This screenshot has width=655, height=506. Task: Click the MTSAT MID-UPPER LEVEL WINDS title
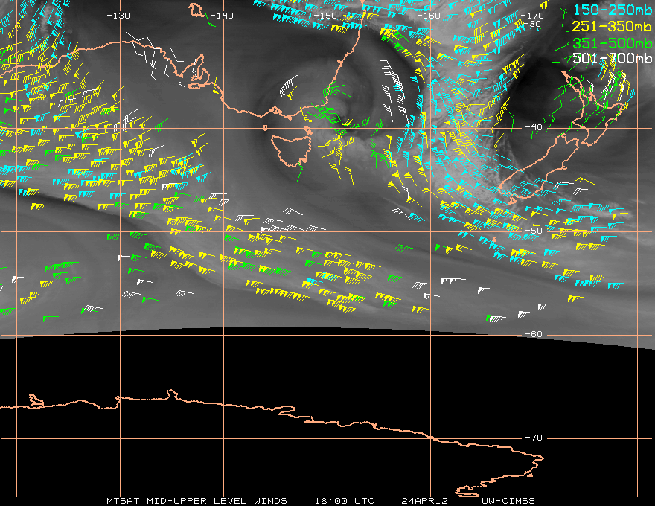[196, 501]
